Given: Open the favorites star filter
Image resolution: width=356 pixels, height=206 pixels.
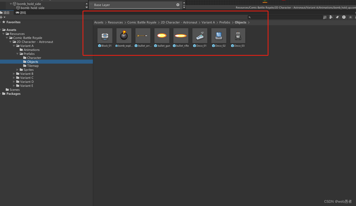Looking at the screenshot, I should [350, 17].
